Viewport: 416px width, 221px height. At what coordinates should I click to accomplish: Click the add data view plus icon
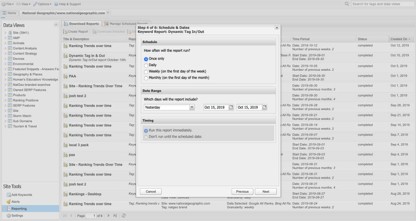[x=56, y=25]
